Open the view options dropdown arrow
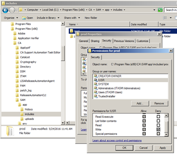This screenshot has width=177, height=154. point(171,18)
